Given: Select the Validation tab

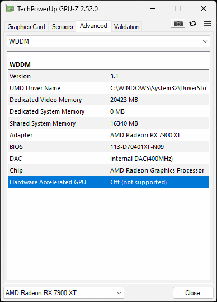Looking at the screenshot, I should coord(126,27).
